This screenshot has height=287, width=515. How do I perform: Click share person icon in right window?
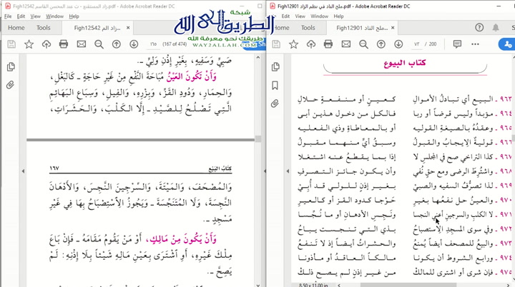pos(508,44)
